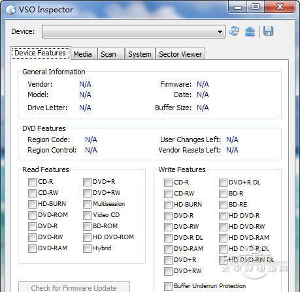Viewport: 300px width, 292px height.
Task: Click Check for Firmware Update button
Action: [x=74, y=287]
